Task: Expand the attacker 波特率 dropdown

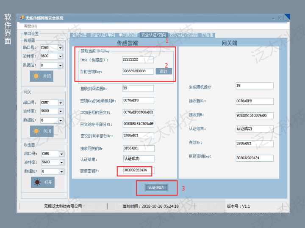Action: pos(60,163)
